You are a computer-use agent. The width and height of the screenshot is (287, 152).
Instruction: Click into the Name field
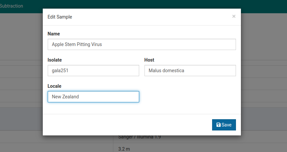pos(142,44)
